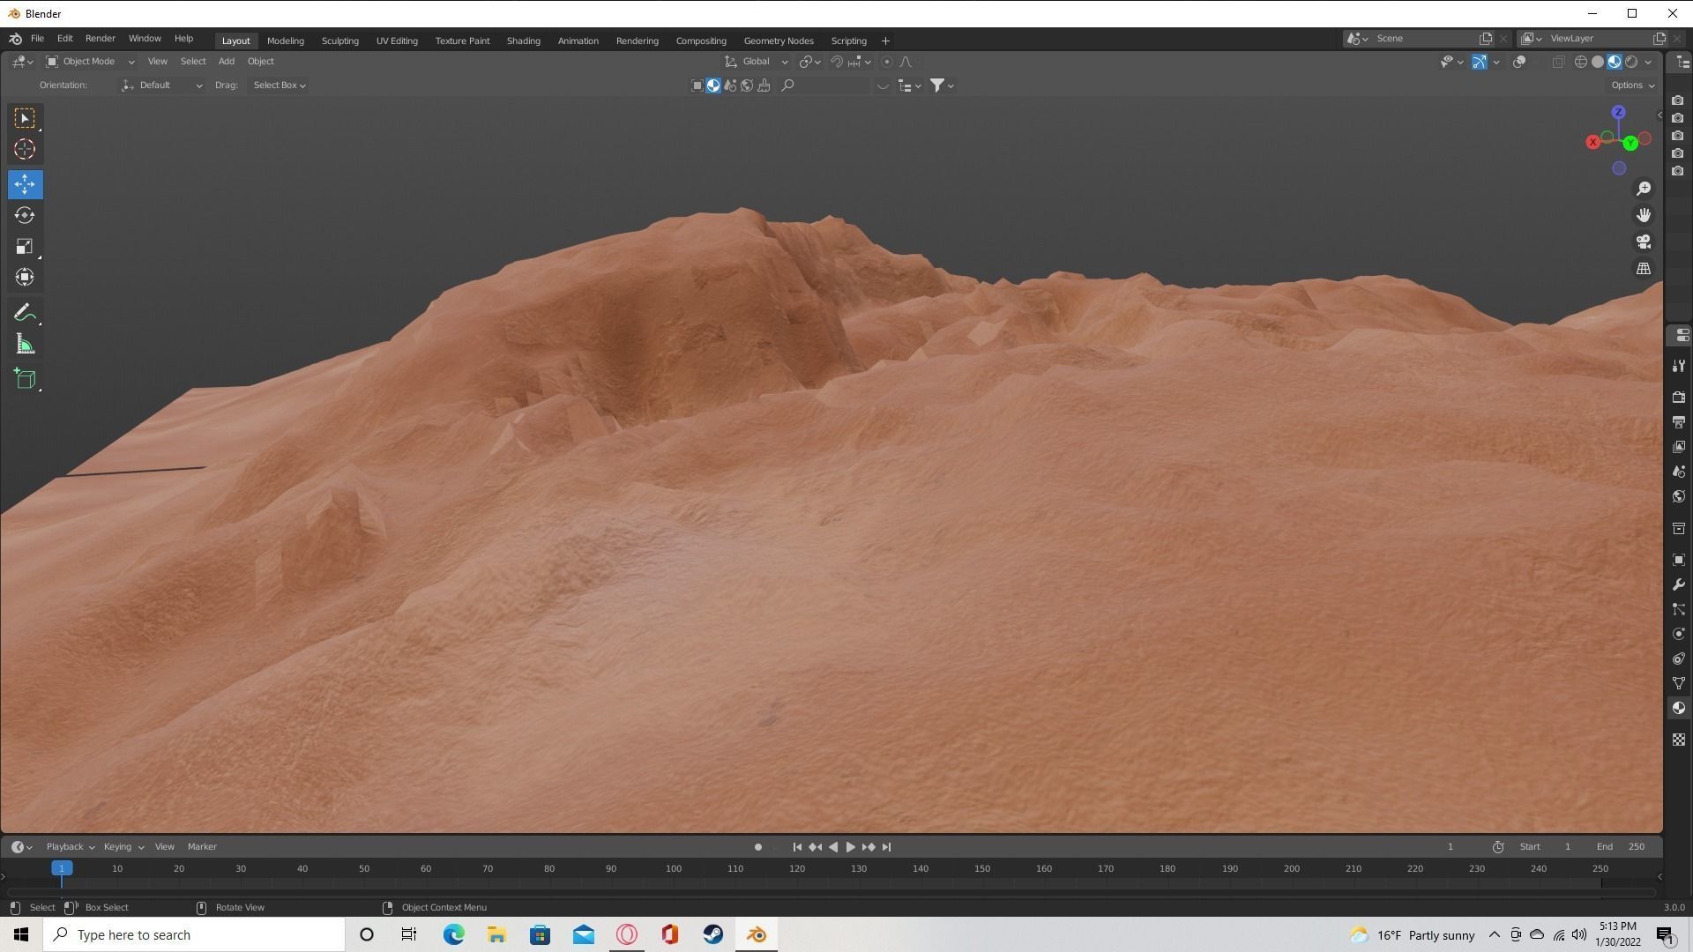This screenshot has height=952, width=1693.
Task: Click the zoom magnifier navigation gizmo
Action: [x=1644, y=189]
